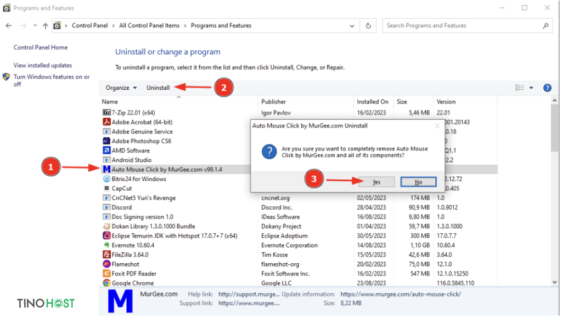Image resolution: width=562 pixels, height=318 pixels.
Task: Cancel uninstall by clicking No
Action: click(x=418, y=182)
